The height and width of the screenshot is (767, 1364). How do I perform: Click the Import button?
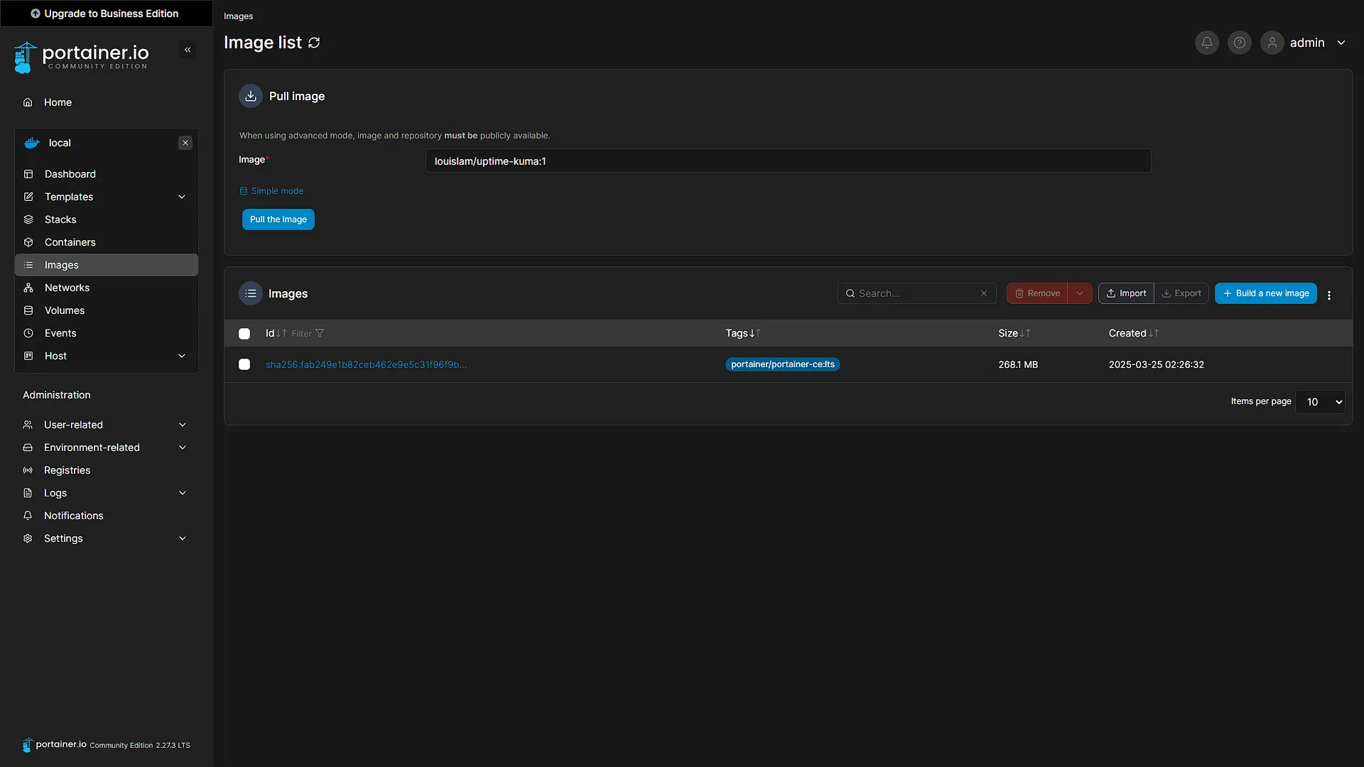tap(1126, 293)
